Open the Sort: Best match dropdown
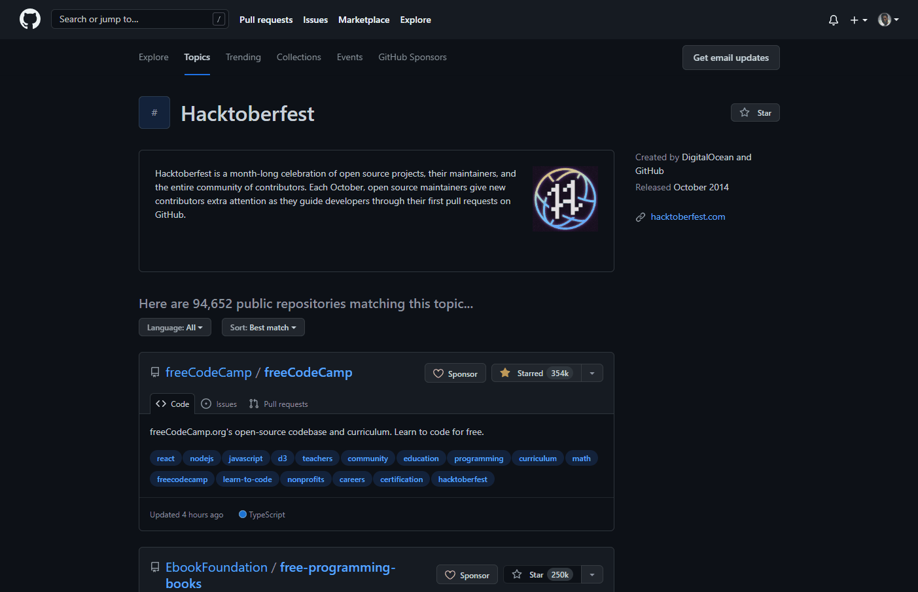Viewport: 918px width, 592px height. [x=263, y=327]
